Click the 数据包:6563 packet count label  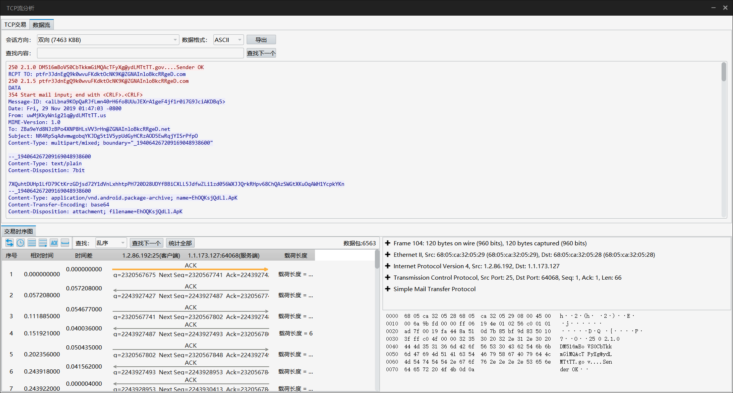click(x=359, y=243)
